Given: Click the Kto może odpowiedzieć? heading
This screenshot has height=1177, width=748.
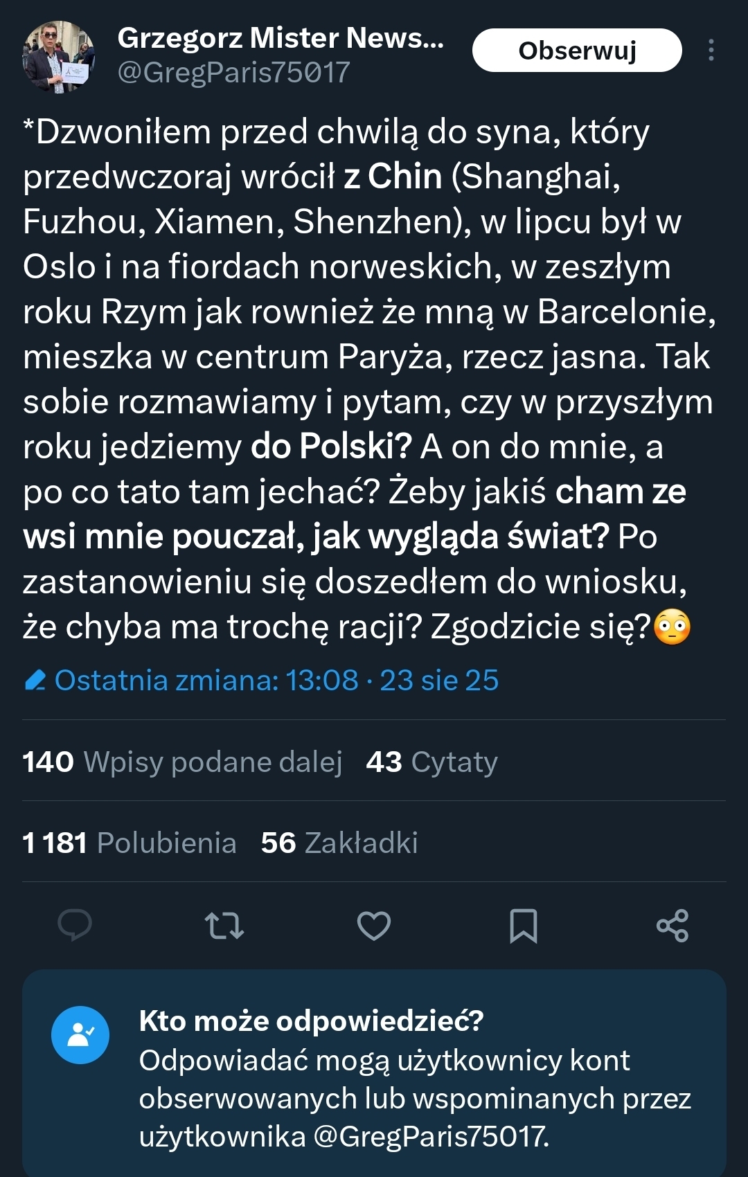Looking at the screenshot, I should [311, 1021].
